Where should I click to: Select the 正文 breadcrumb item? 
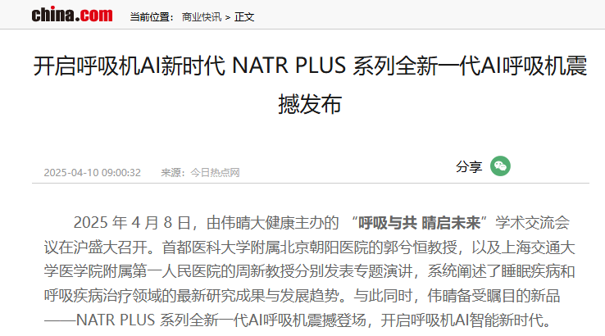tap(244, 17)
